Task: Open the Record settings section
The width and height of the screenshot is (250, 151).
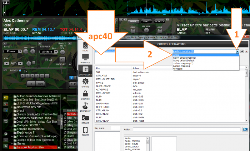Action: click(85, 119)
